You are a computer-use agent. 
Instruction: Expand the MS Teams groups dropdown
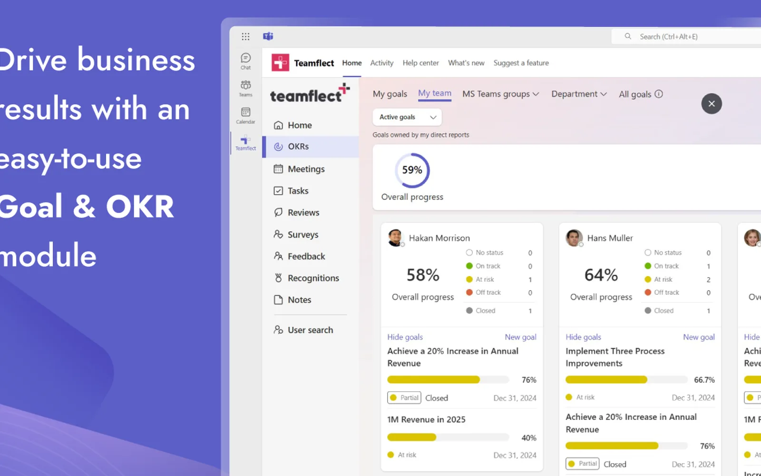click(500, 94)
